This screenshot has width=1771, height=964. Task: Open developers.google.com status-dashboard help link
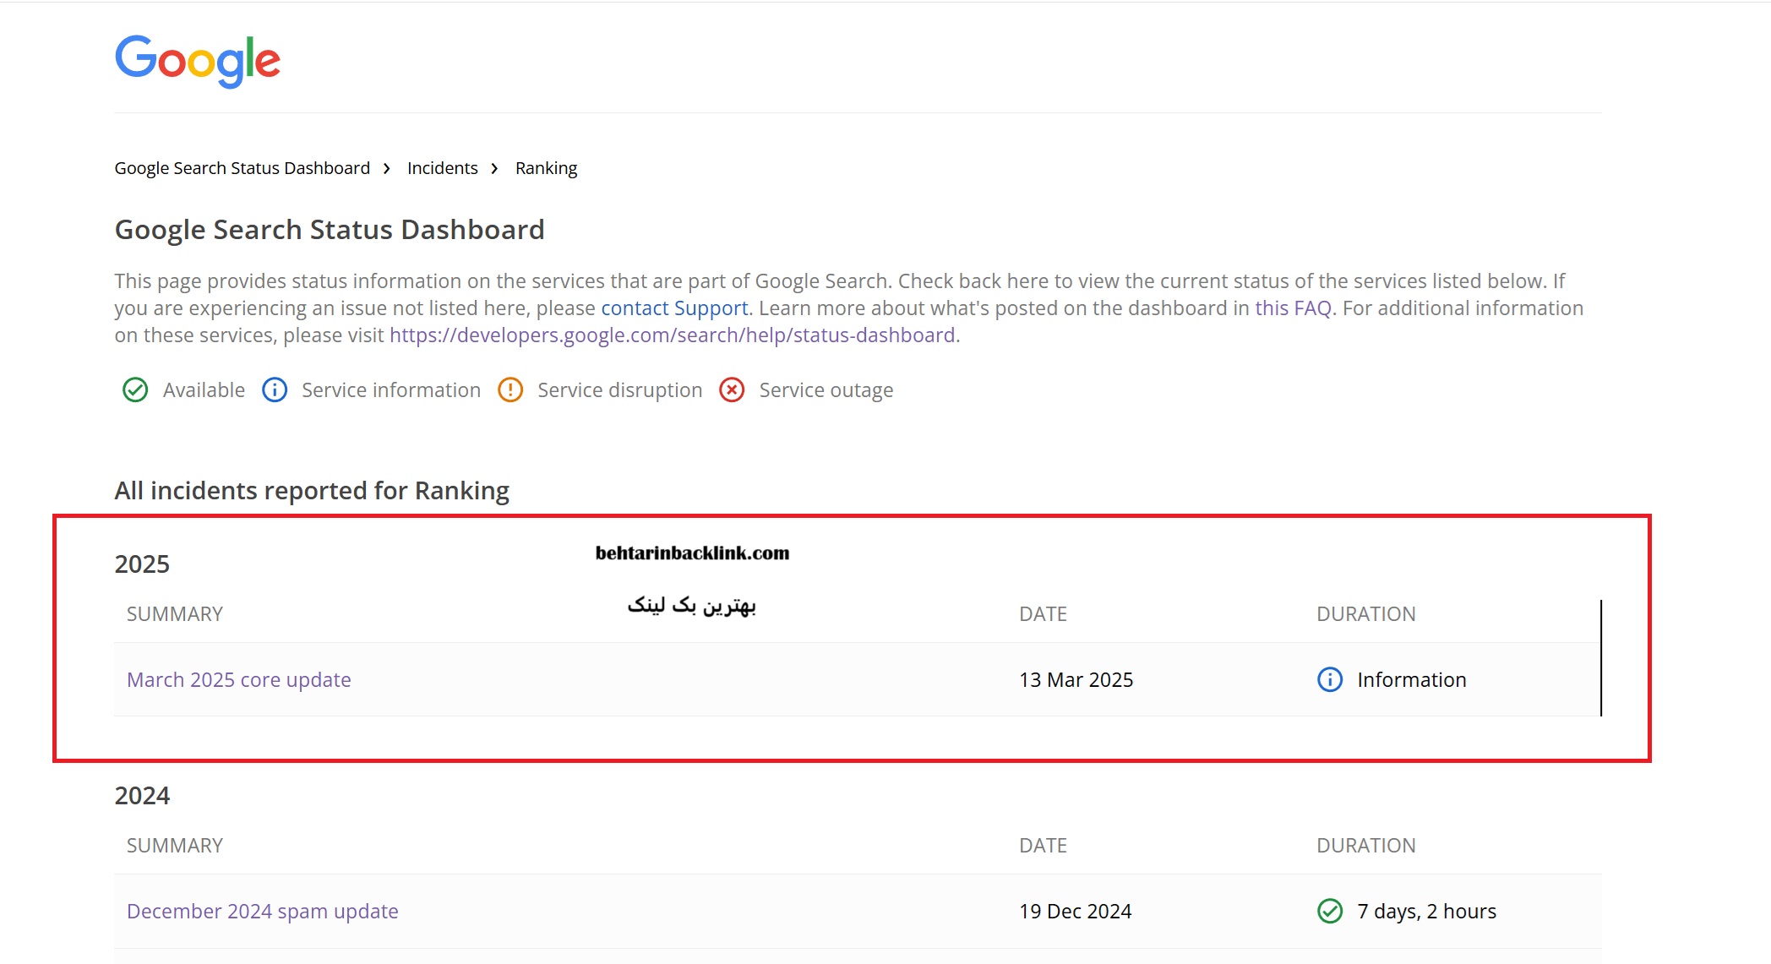pyautogui.click(x=672, y=335)
